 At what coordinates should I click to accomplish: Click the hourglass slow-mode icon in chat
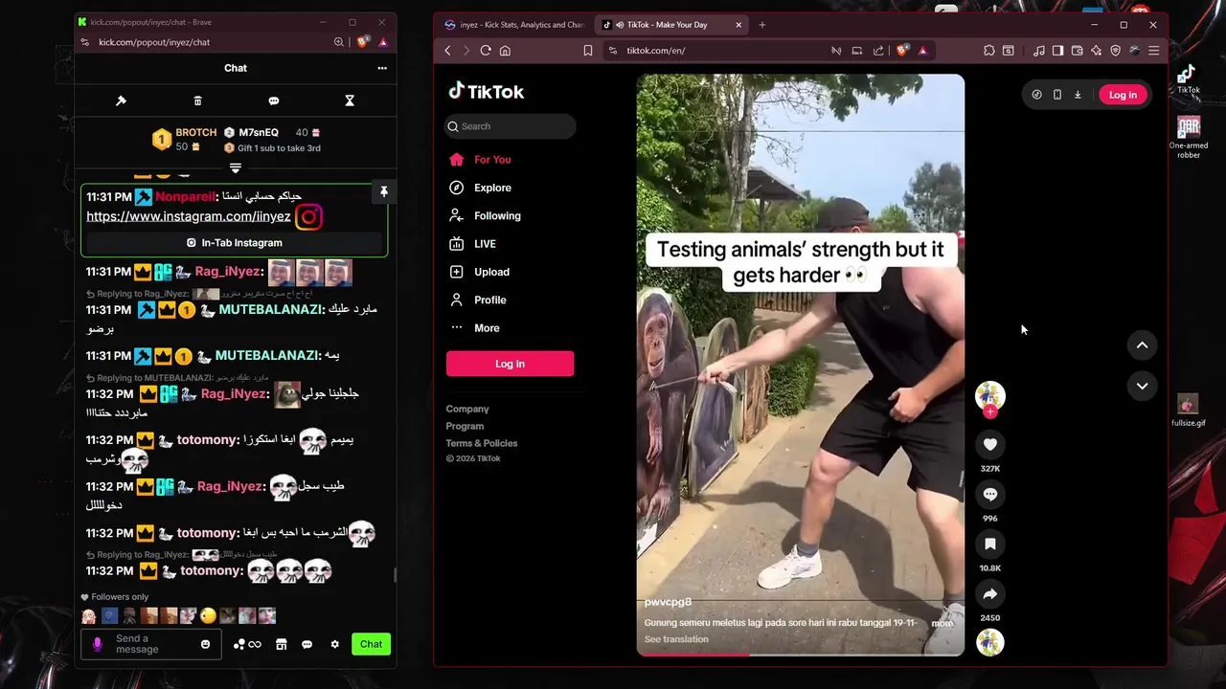350,100
